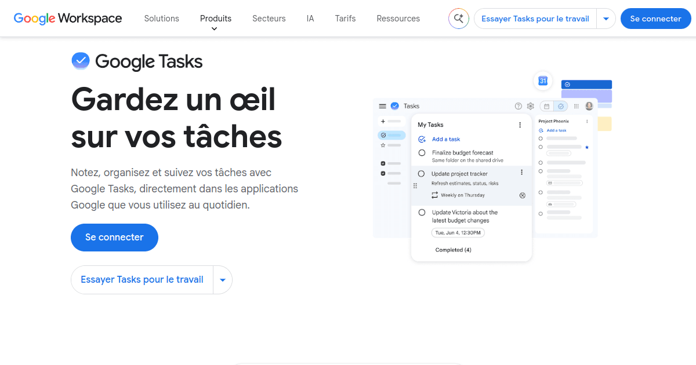The image size is (696, 365).
Task: Expand the Produits menu chevron
Action: click(x=214, y=29)
